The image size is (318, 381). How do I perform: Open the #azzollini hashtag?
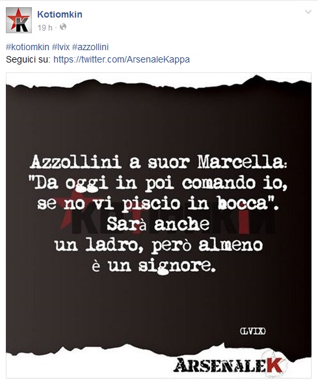coord(90,47)
